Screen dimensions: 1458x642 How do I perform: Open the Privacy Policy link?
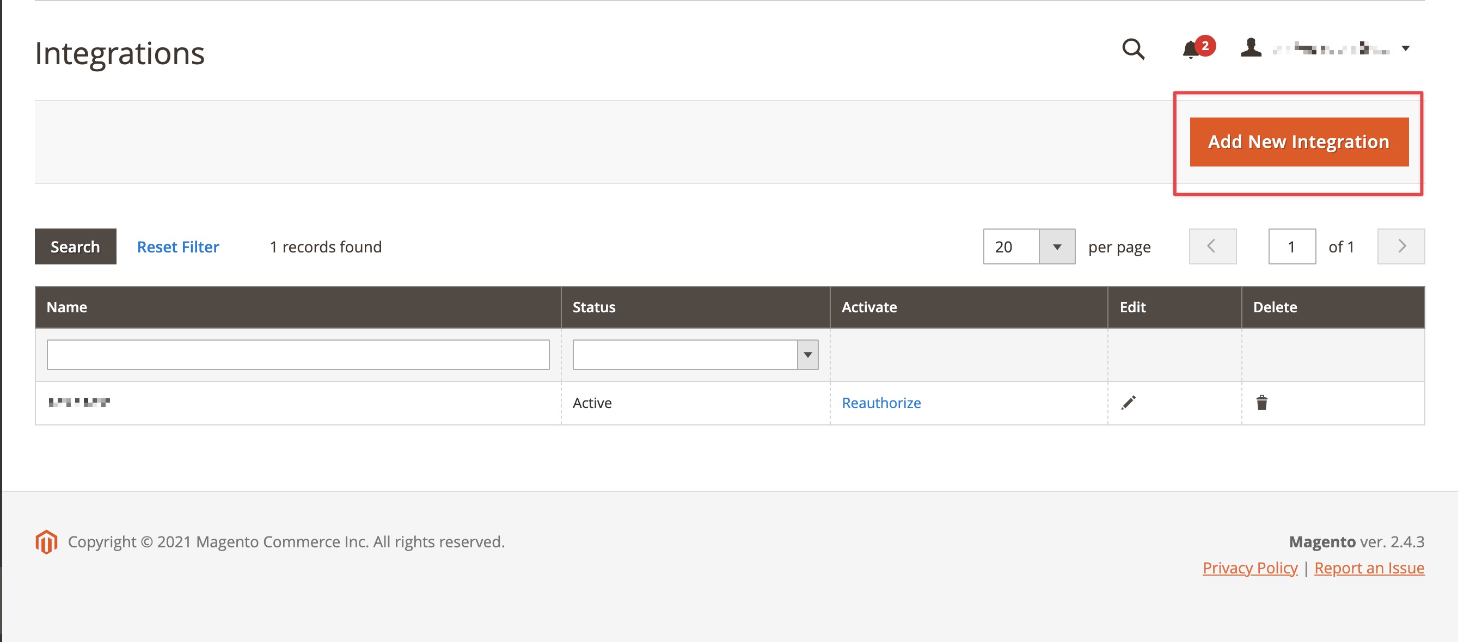tap(1249, 568)
